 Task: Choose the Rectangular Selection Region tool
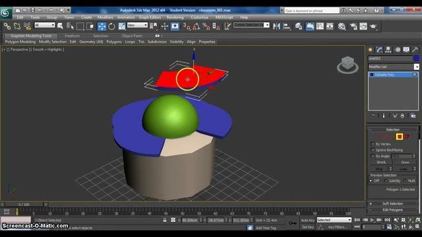[x=80, y=26]
